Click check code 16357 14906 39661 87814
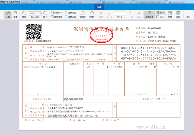This screenshot has width=194, height=135. 162,41
